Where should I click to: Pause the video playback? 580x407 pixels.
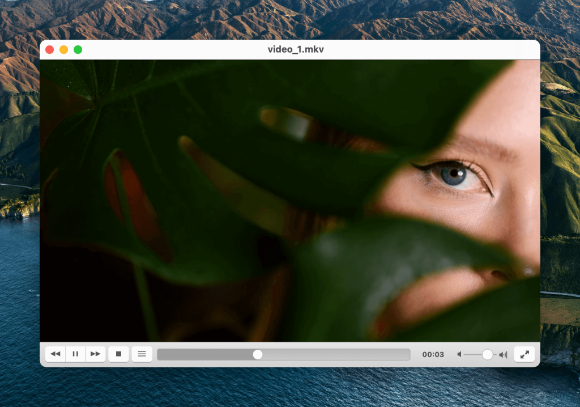(75, 354)
